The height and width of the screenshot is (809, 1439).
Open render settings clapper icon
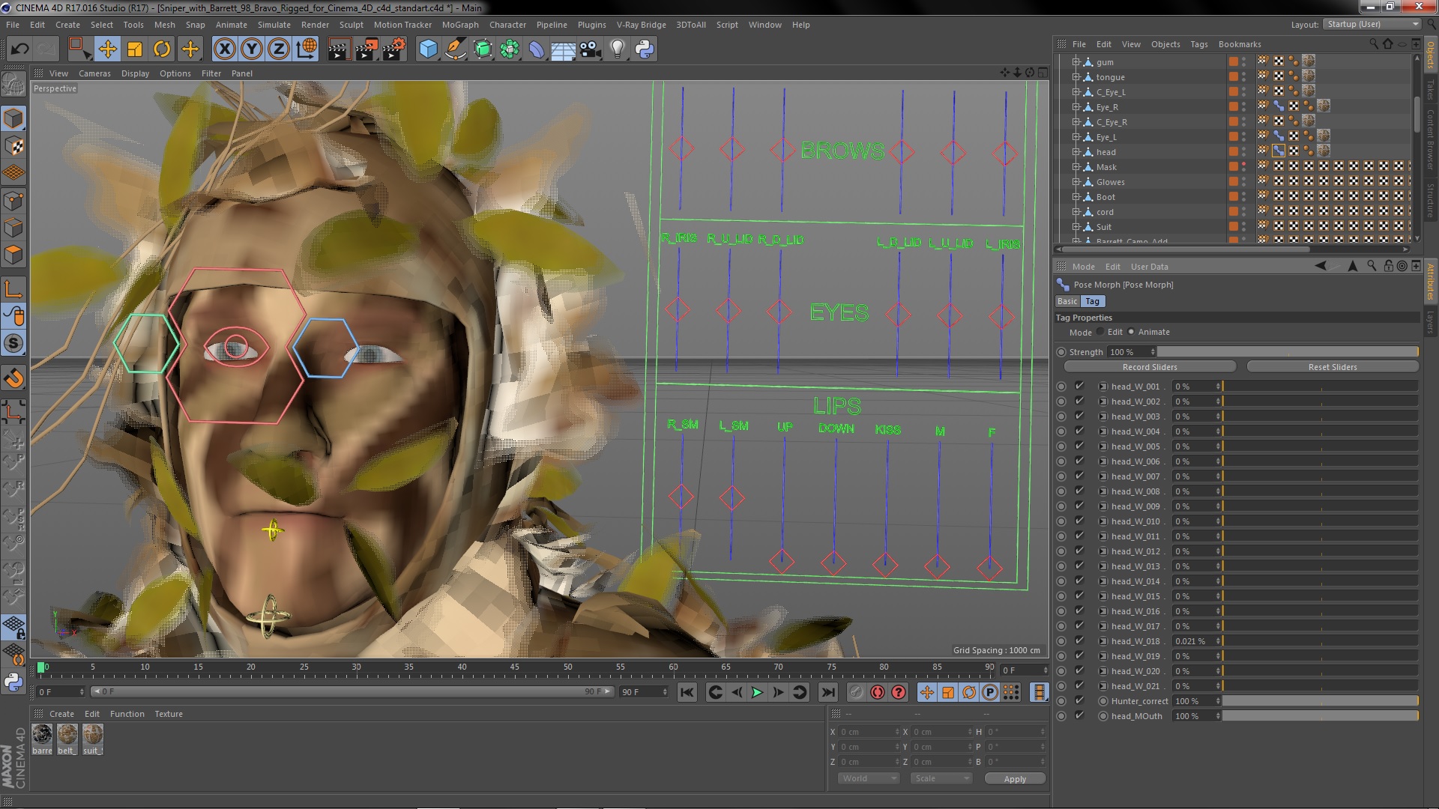(394, 49)
